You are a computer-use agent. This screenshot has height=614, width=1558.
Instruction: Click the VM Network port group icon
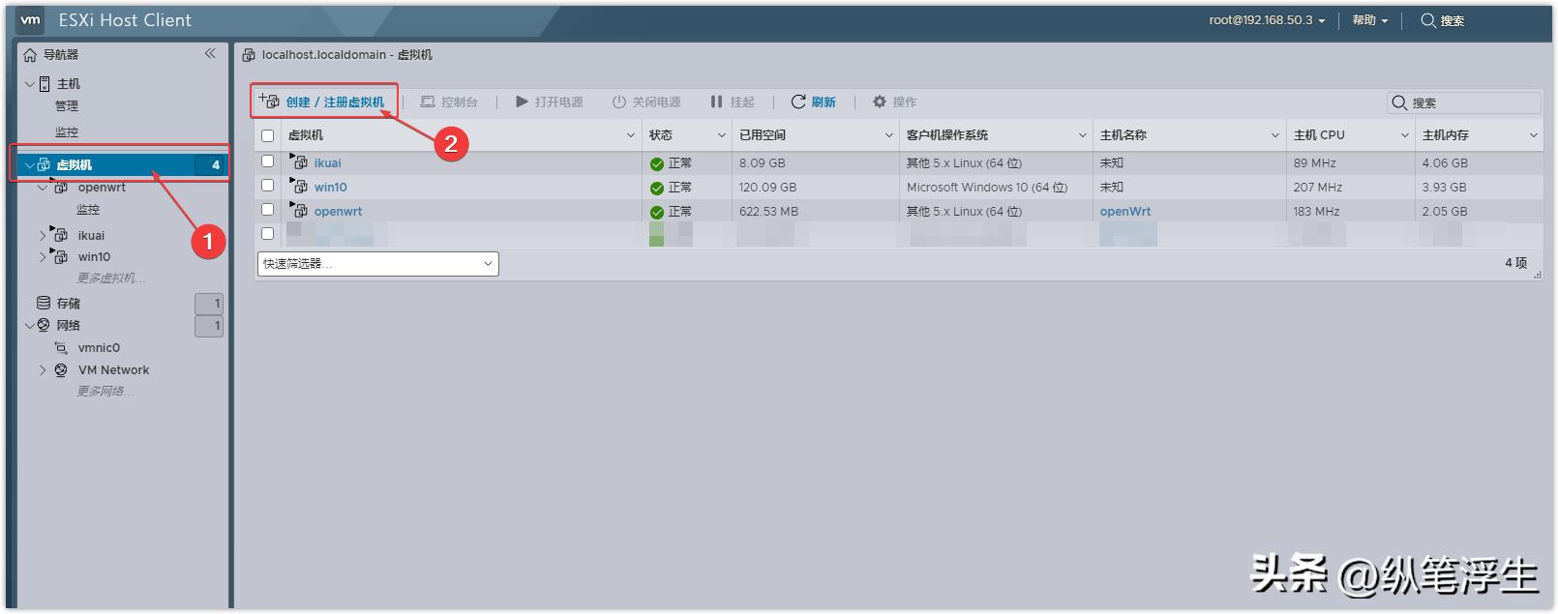click(x=61, y=370)
